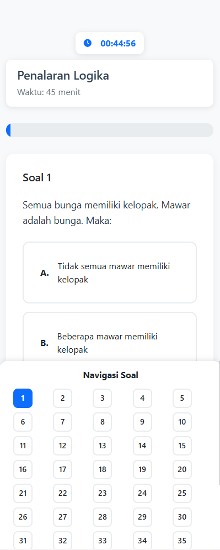Go to question 27
Image resolution: width=220 pixels, height=550 pixels.
pyautogui.click(x=63, y=517)
